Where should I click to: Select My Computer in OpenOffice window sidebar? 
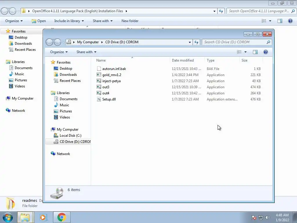click(x=19, y=98)
